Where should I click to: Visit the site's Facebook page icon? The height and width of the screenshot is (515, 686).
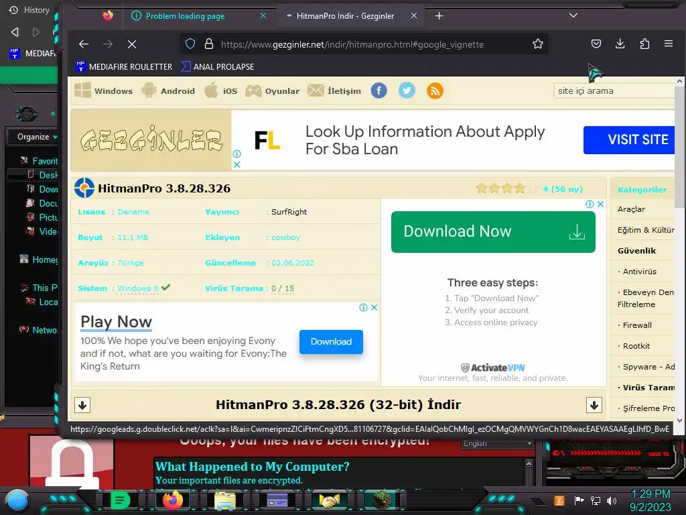pyautogui.click(x=379, y=91)
